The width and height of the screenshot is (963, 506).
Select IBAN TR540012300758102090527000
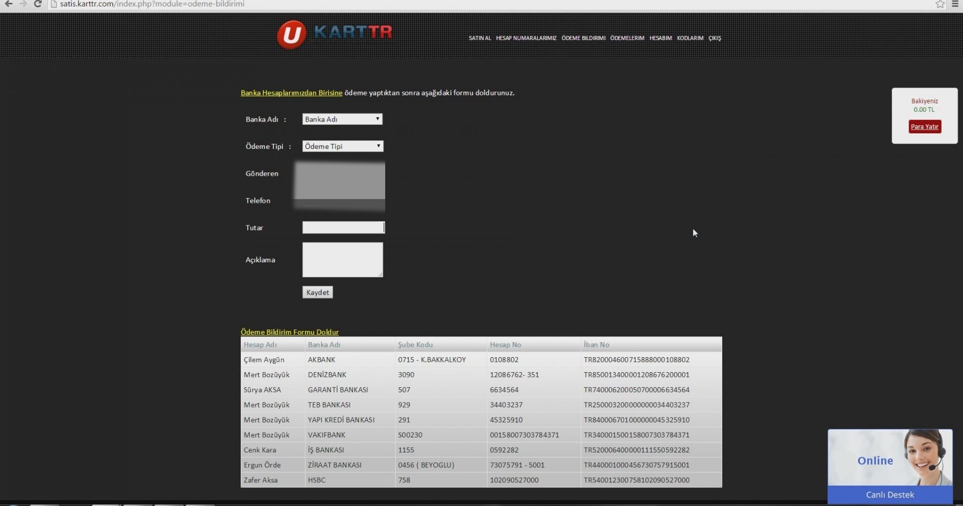[637, 480]
